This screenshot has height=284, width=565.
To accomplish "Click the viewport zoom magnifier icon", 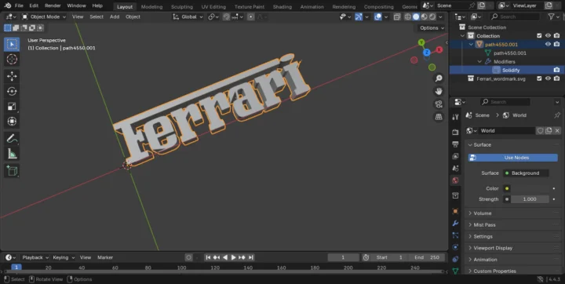I will (439, 78).
